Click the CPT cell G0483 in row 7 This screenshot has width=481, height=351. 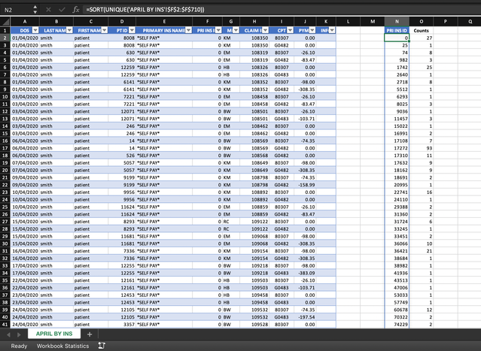point(282,74)
